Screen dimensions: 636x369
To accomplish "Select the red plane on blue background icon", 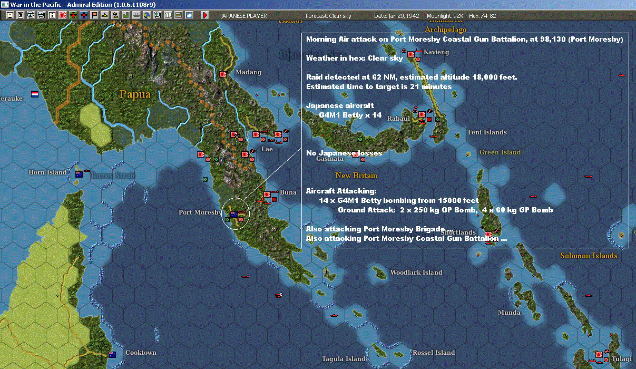I will click(x=84, y=15).
